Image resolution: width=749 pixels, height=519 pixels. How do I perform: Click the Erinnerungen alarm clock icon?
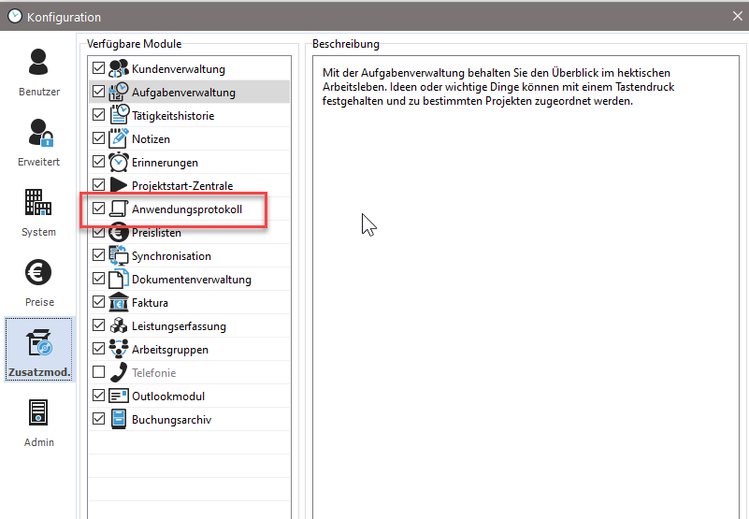click(119, 162)
